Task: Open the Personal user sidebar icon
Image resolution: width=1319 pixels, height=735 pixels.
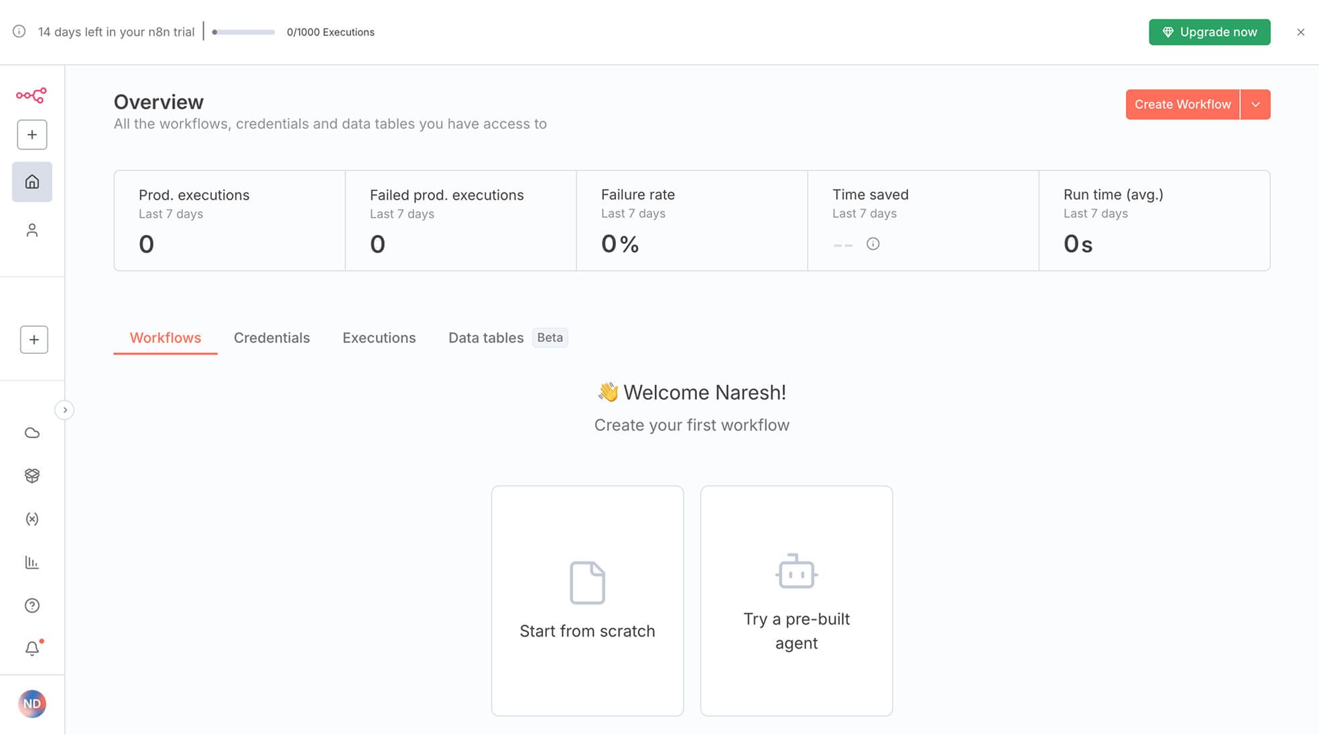Action: [x=32, y=230]
